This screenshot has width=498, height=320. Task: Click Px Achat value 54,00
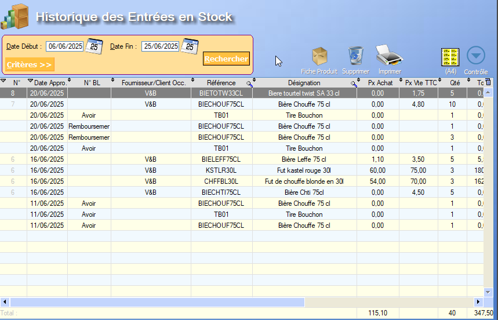(377, 181)
